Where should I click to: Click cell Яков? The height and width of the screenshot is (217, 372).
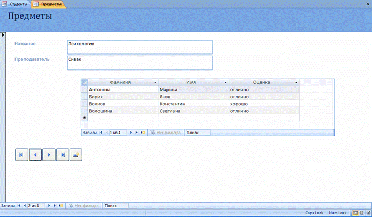coord(194,97)
